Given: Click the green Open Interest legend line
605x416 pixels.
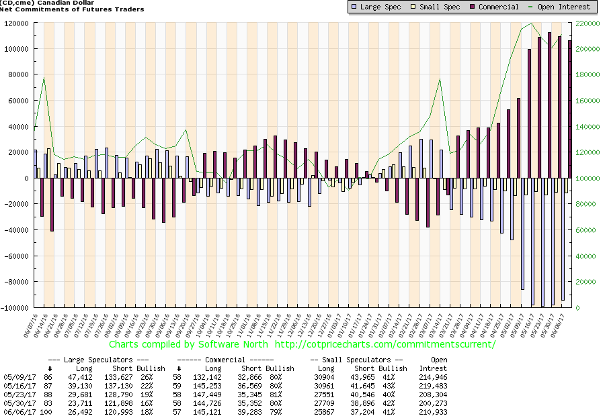Looking at the screenshot, I should click(x=533, y=7).
